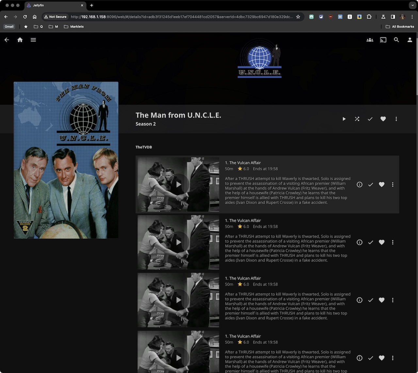Viewport: 418px width, 373px height.
Task: Click the Cast to device icon
Action: (x=383, y=40)
